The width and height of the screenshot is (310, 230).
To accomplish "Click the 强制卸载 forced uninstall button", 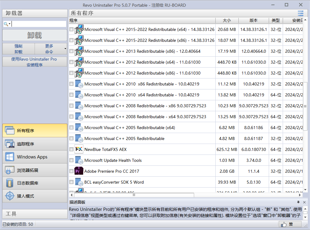I will [x=19, y=49].
